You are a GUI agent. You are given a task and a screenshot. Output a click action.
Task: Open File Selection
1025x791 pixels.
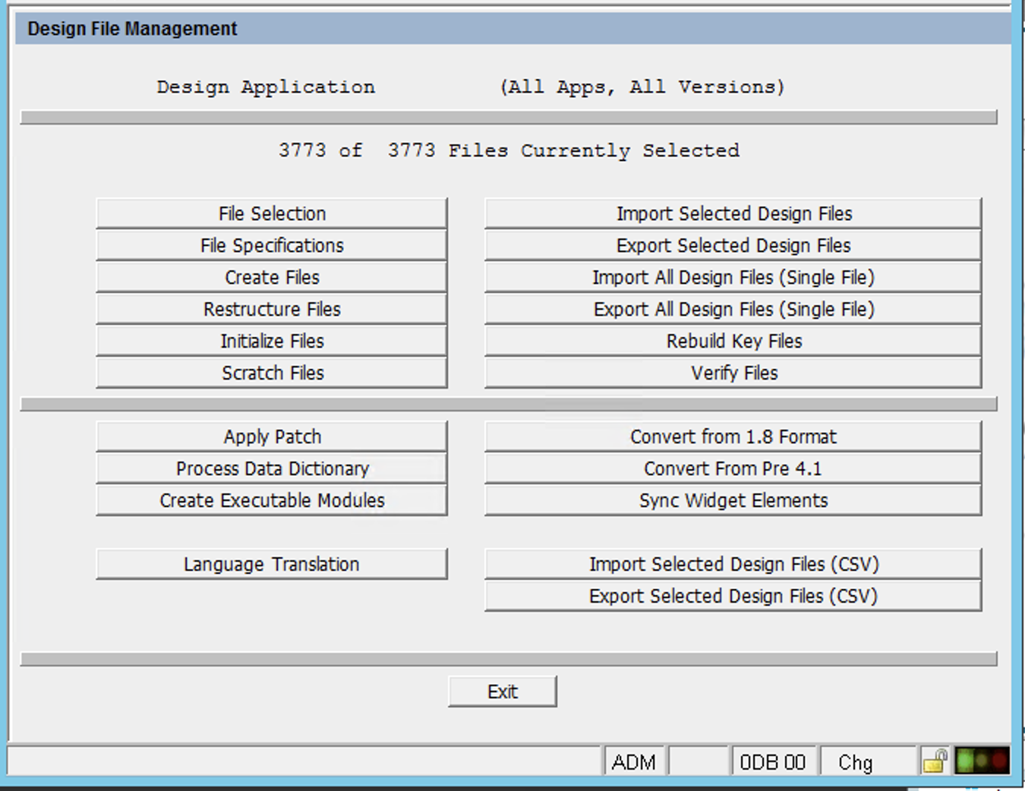tap(272, 214)
